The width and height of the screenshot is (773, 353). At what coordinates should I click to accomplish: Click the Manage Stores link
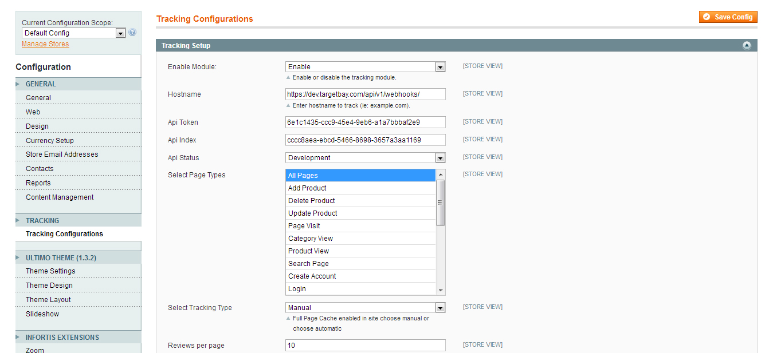[45, 43]
